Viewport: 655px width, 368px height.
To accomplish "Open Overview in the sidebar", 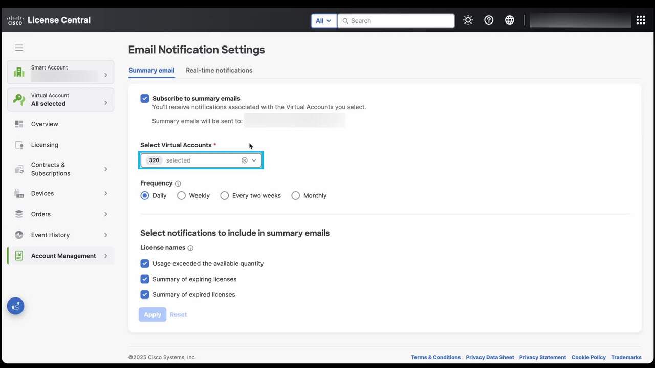I will coord(45,124).
